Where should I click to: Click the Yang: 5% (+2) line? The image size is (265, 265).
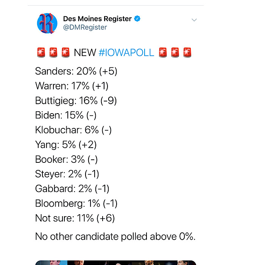[66, 145]
